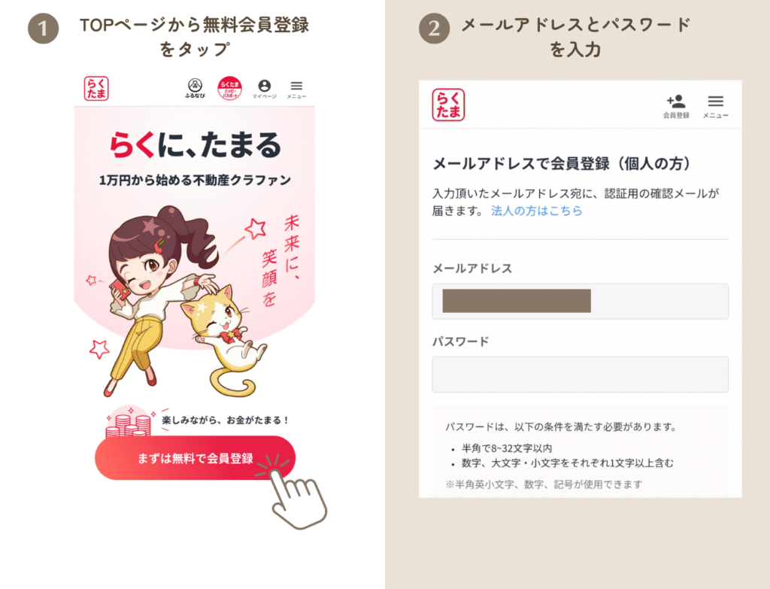Click the らくたま logo in left phone header
Viewport: 770px width, 589px height.
click(x=95, y=89)
